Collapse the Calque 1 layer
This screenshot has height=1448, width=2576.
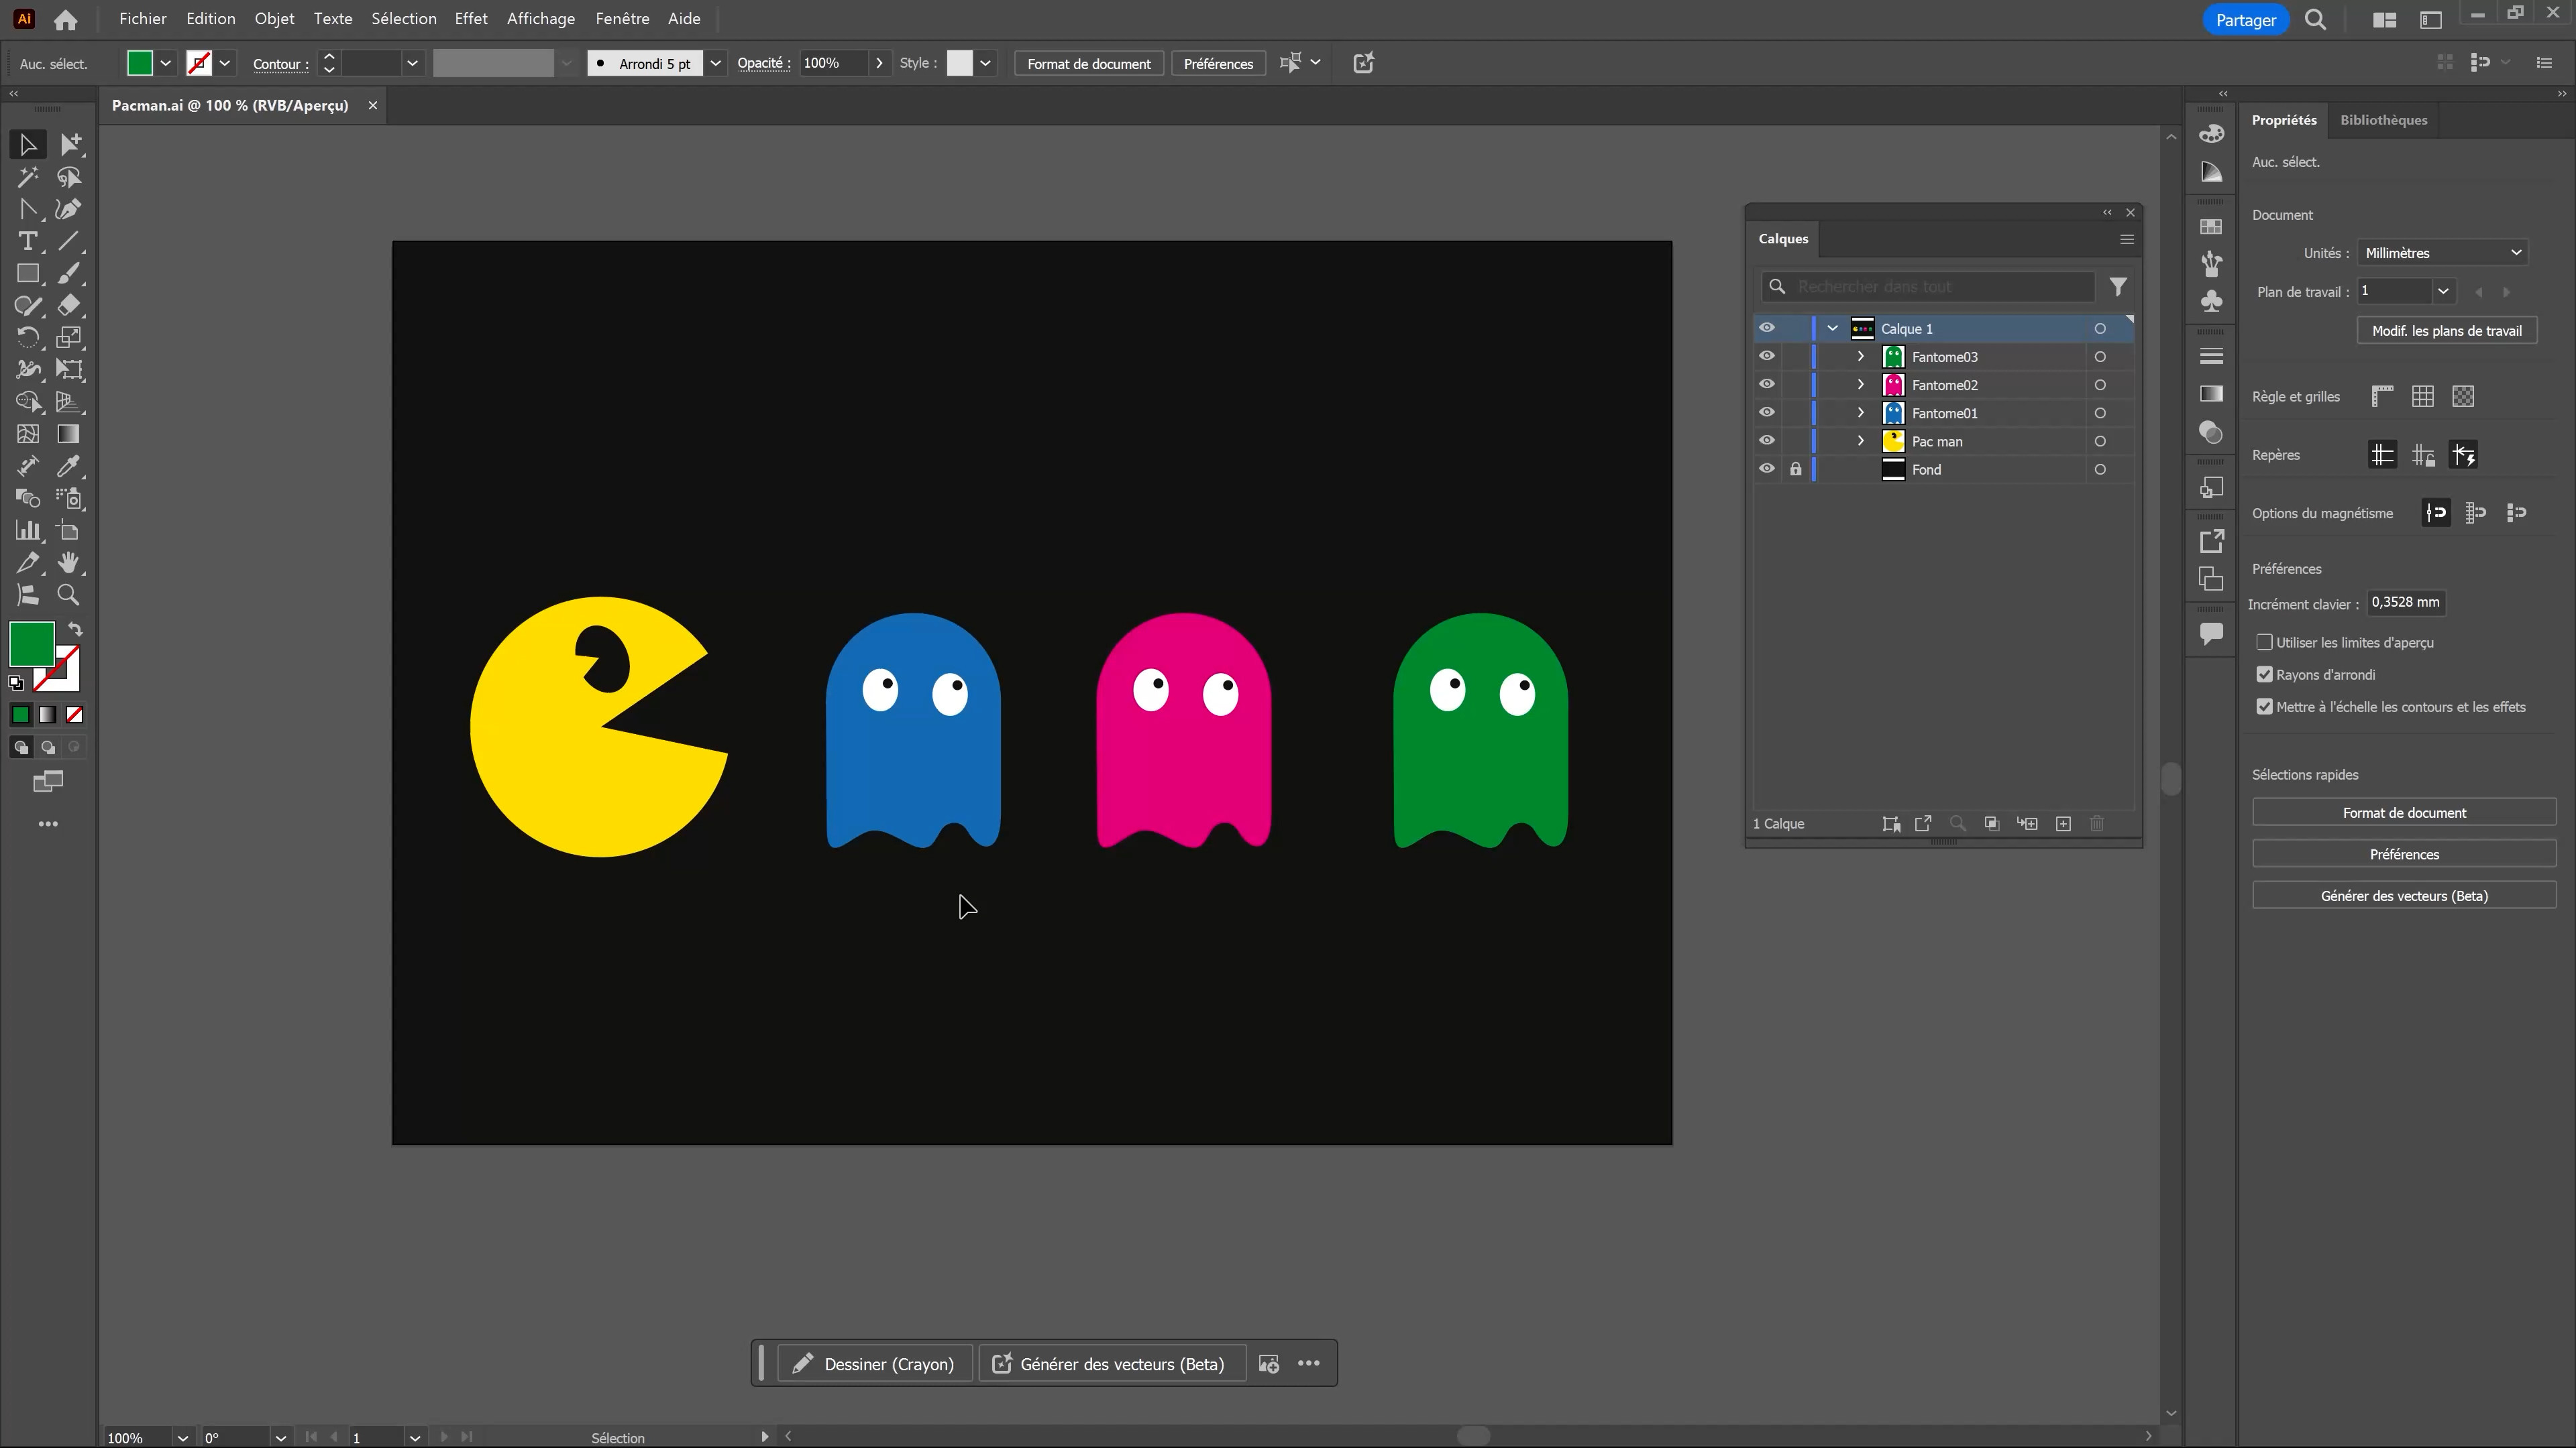coord(1832,328)
